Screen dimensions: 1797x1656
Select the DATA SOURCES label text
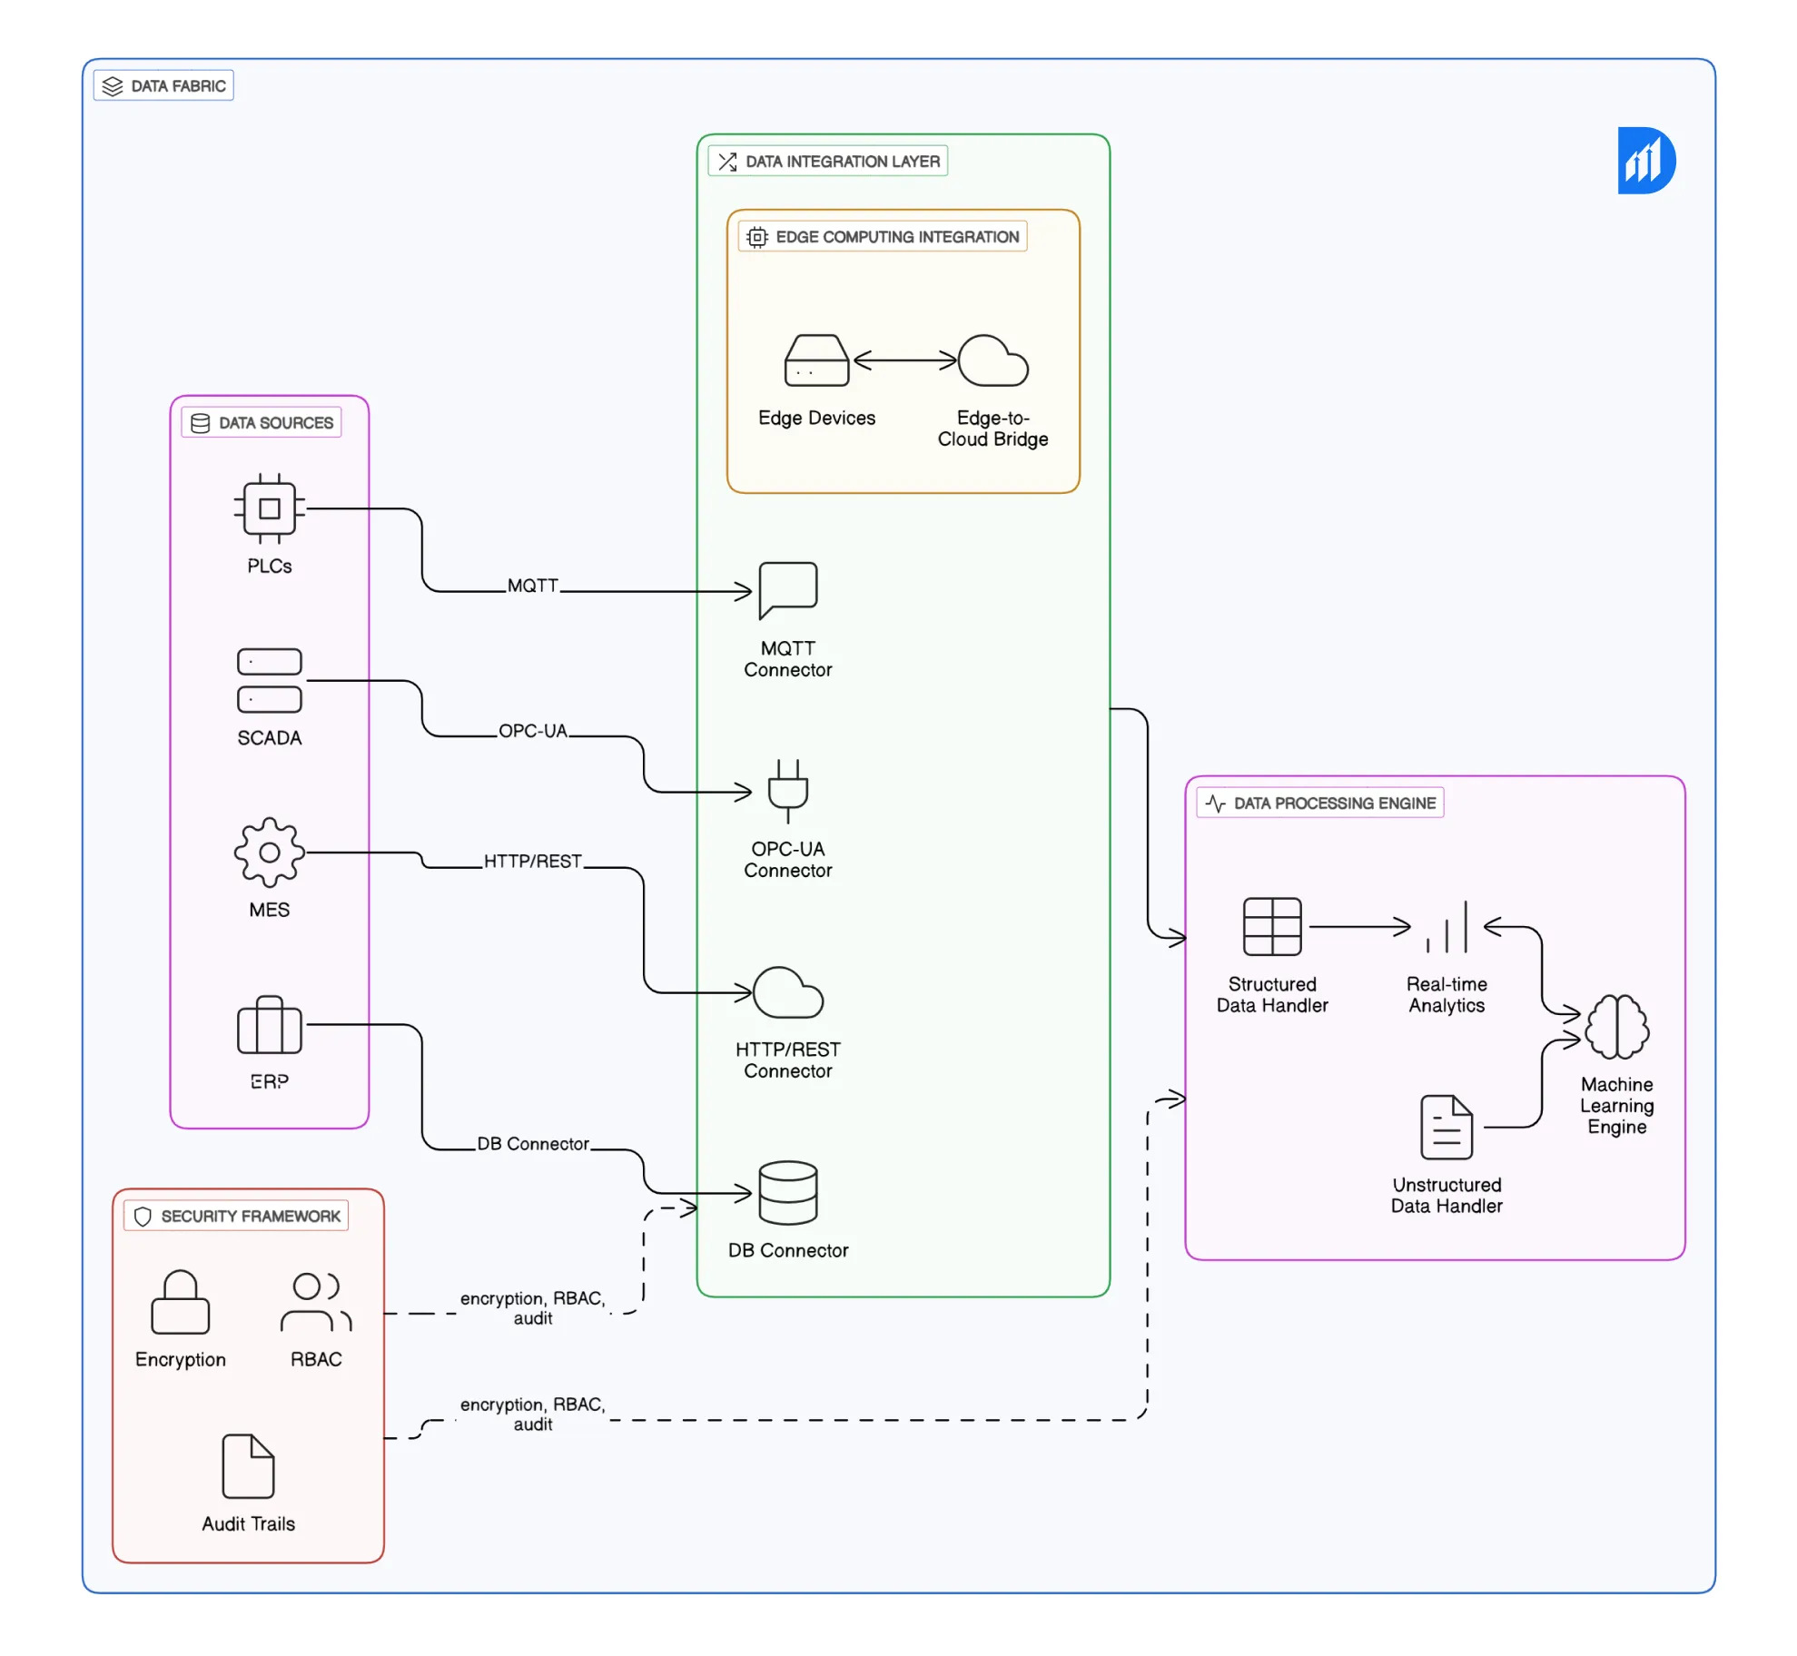click(275, 423)
